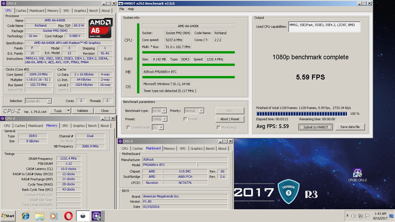Viewport: 395px width, 222px height.
Task: Launch Internet Explorer from the taskbar
Action: (26, 216)
